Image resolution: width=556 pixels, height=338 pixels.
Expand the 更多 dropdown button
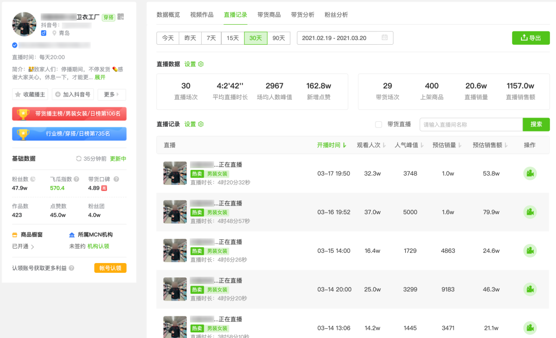(111, 95)
